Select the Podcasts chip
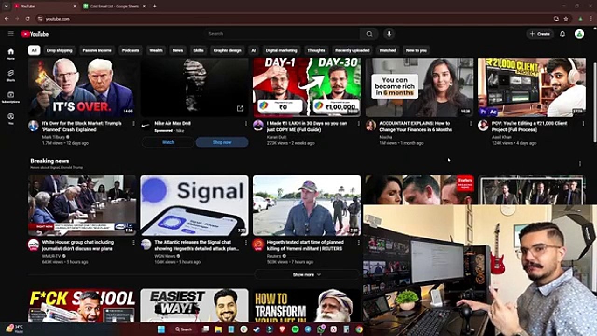This screenshot has width=597, height=336. [131, 50]
